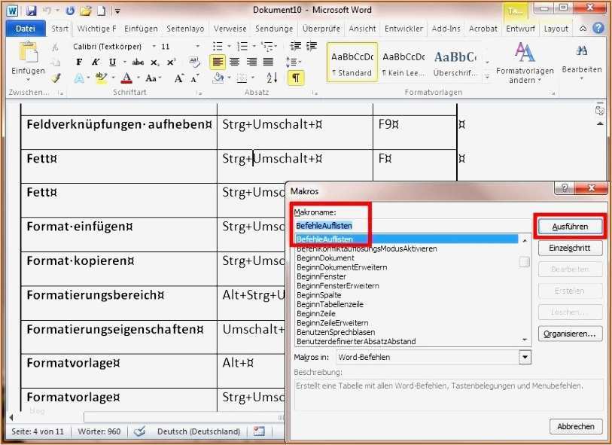The image size is (612, 445).
Task: Click the shading bucket icon in Absatz group
Action: point(219,78)
